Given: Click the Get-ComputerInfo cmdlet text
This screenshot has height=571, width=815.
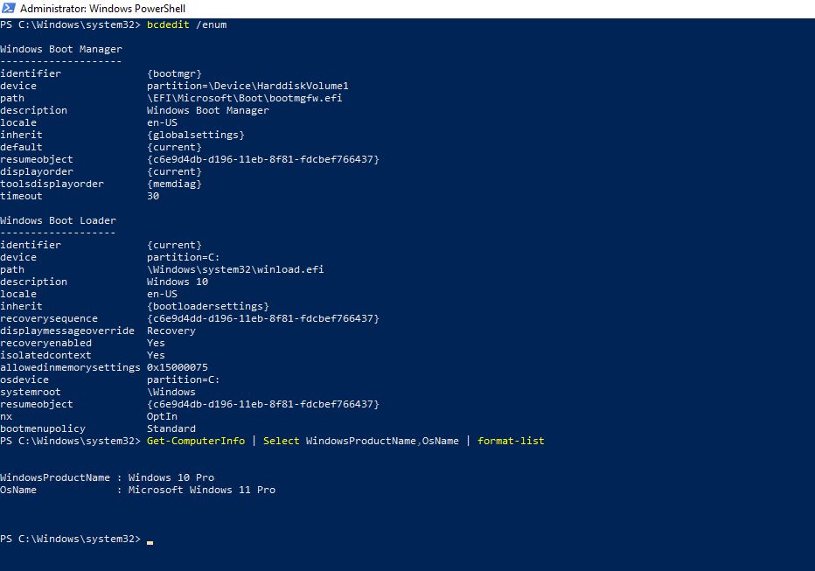Looking at the screenshot, I should (196, 441).
